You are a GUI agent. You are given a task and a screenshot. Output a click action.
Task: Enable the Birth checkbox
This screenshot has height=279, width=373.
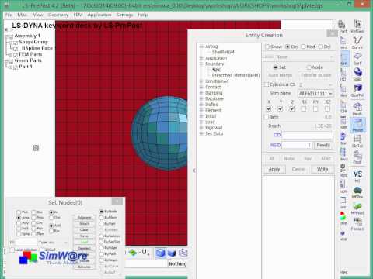point(267,117)
